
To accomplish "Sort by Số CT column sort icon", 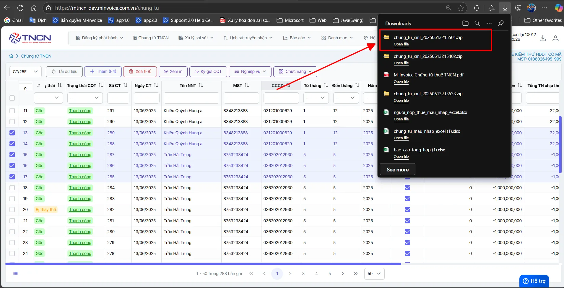I will 125,86.
